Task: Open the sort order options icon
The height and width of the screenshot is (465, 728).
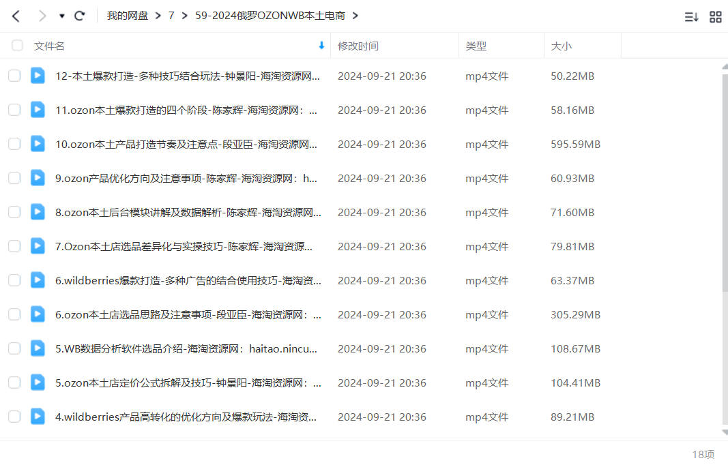Action: tap(691, 17)
